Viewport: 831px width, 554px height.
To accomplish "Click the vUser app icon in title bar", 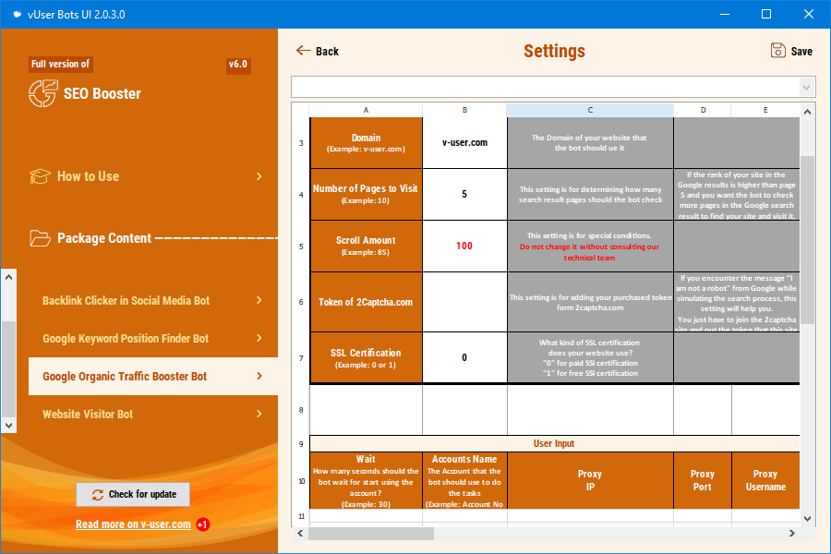I will pyautogui.click(x=17, y=15).
